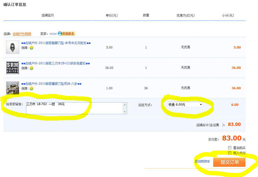258x177 pixels.
Task: Open the SRM Folding Knives product thumbnail
Action: click(13, 67)
